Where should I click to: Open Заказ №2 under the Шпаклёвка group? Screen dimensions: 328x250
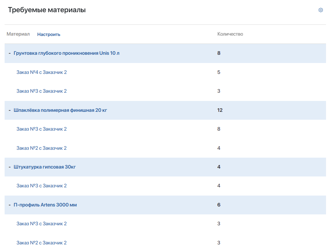pos(42,148)
